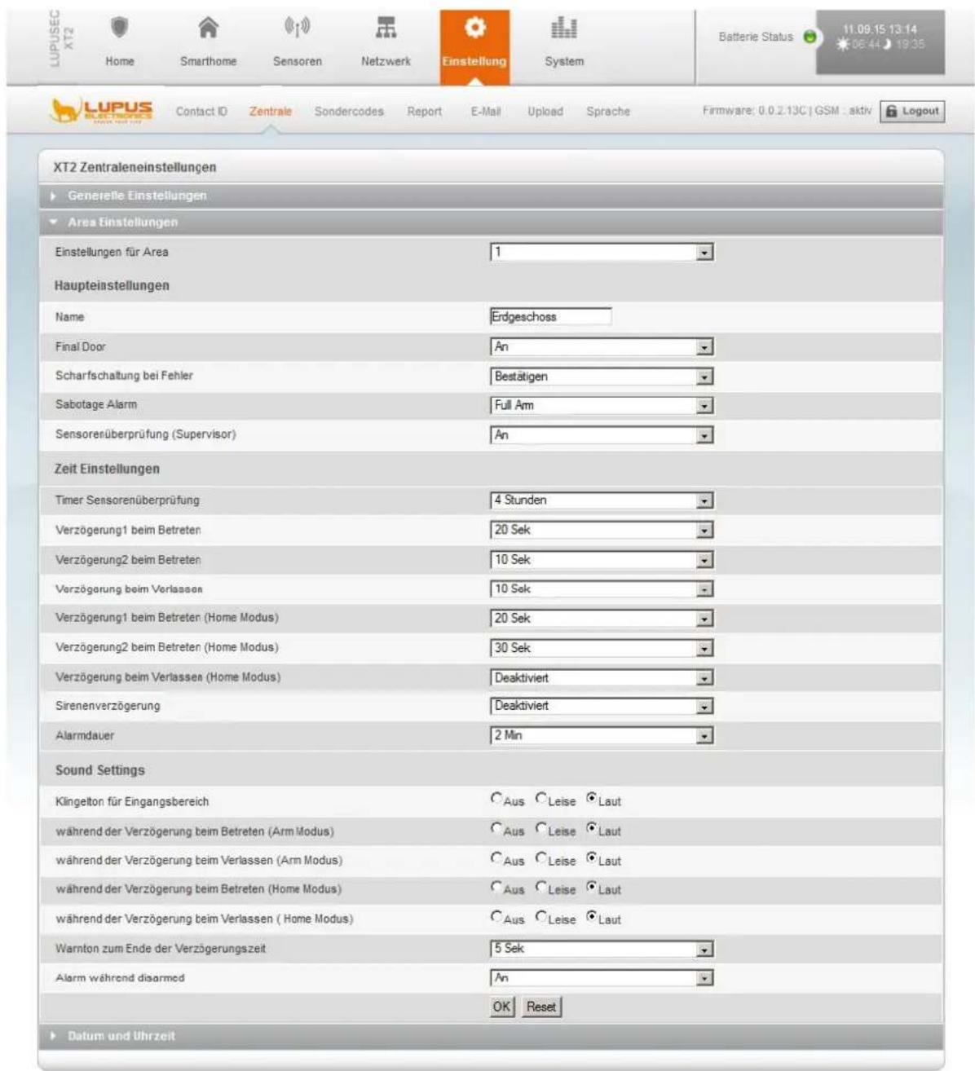This screenshot has height=1071, width=975.
Task: Open the Einstellungen für Area dropdown
Action: click(x=602, y=253)
